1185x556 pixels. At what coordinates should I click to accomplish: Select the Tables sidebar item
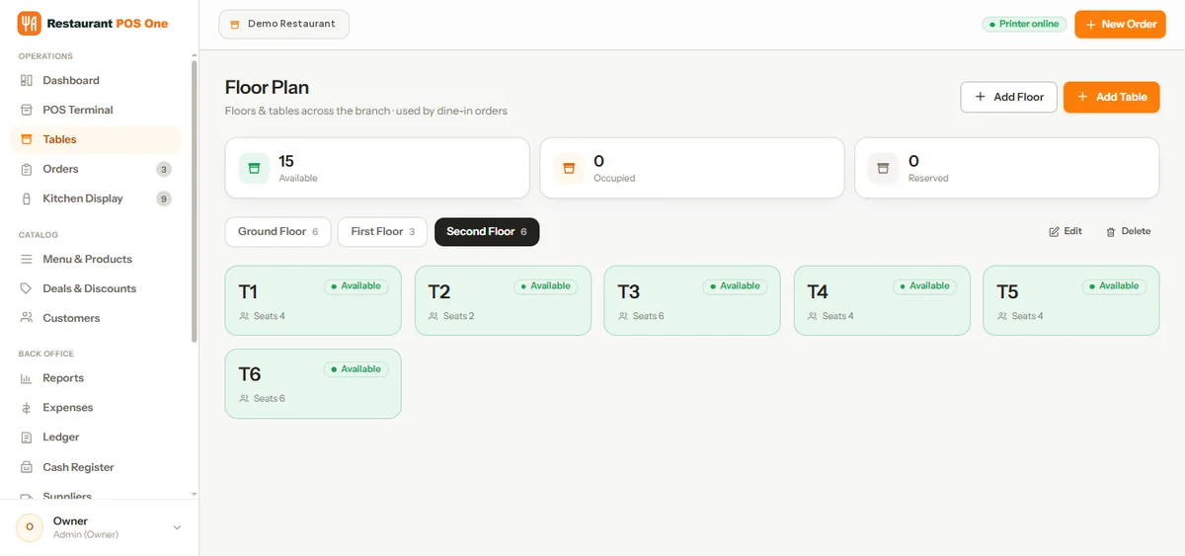coord(95,139)
